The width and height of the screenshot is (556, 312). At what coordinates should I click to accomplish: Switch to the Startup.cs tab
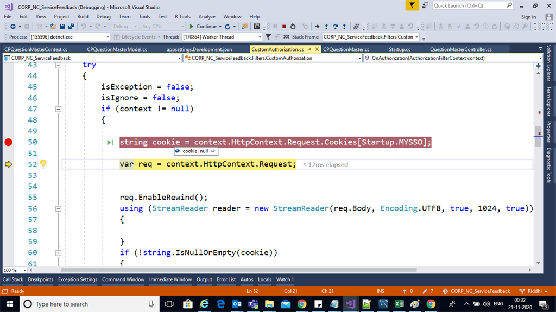[399, 49]
